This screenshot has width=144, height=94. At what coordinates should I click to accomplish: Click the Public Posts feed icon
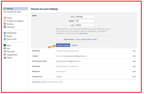click(x=5, y=39)
